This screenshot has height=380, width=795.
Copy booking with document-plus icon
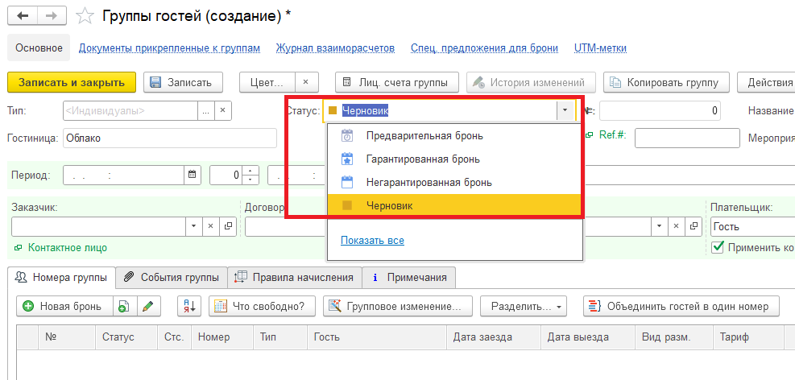(x=124, y=306)
